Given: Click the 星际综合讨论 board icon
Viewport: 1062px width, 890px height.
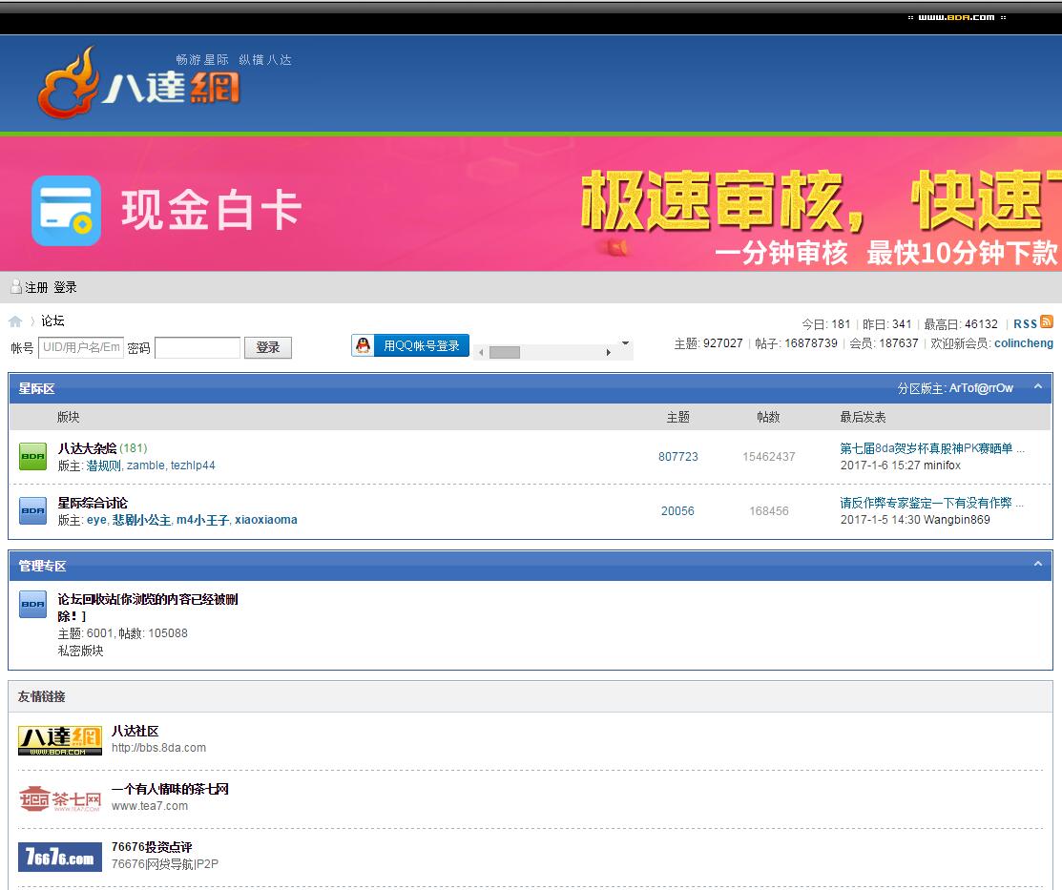Looking at the screenshot, I should 32,511.
